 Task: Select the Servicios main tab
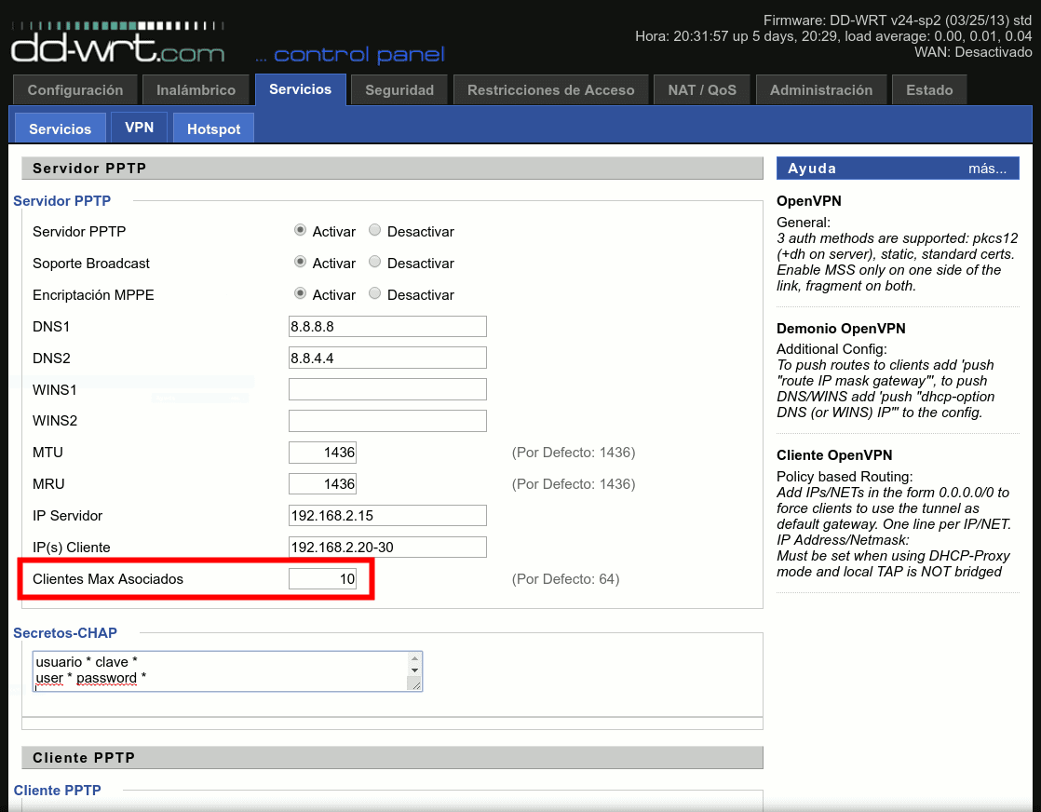coord(300,89)
